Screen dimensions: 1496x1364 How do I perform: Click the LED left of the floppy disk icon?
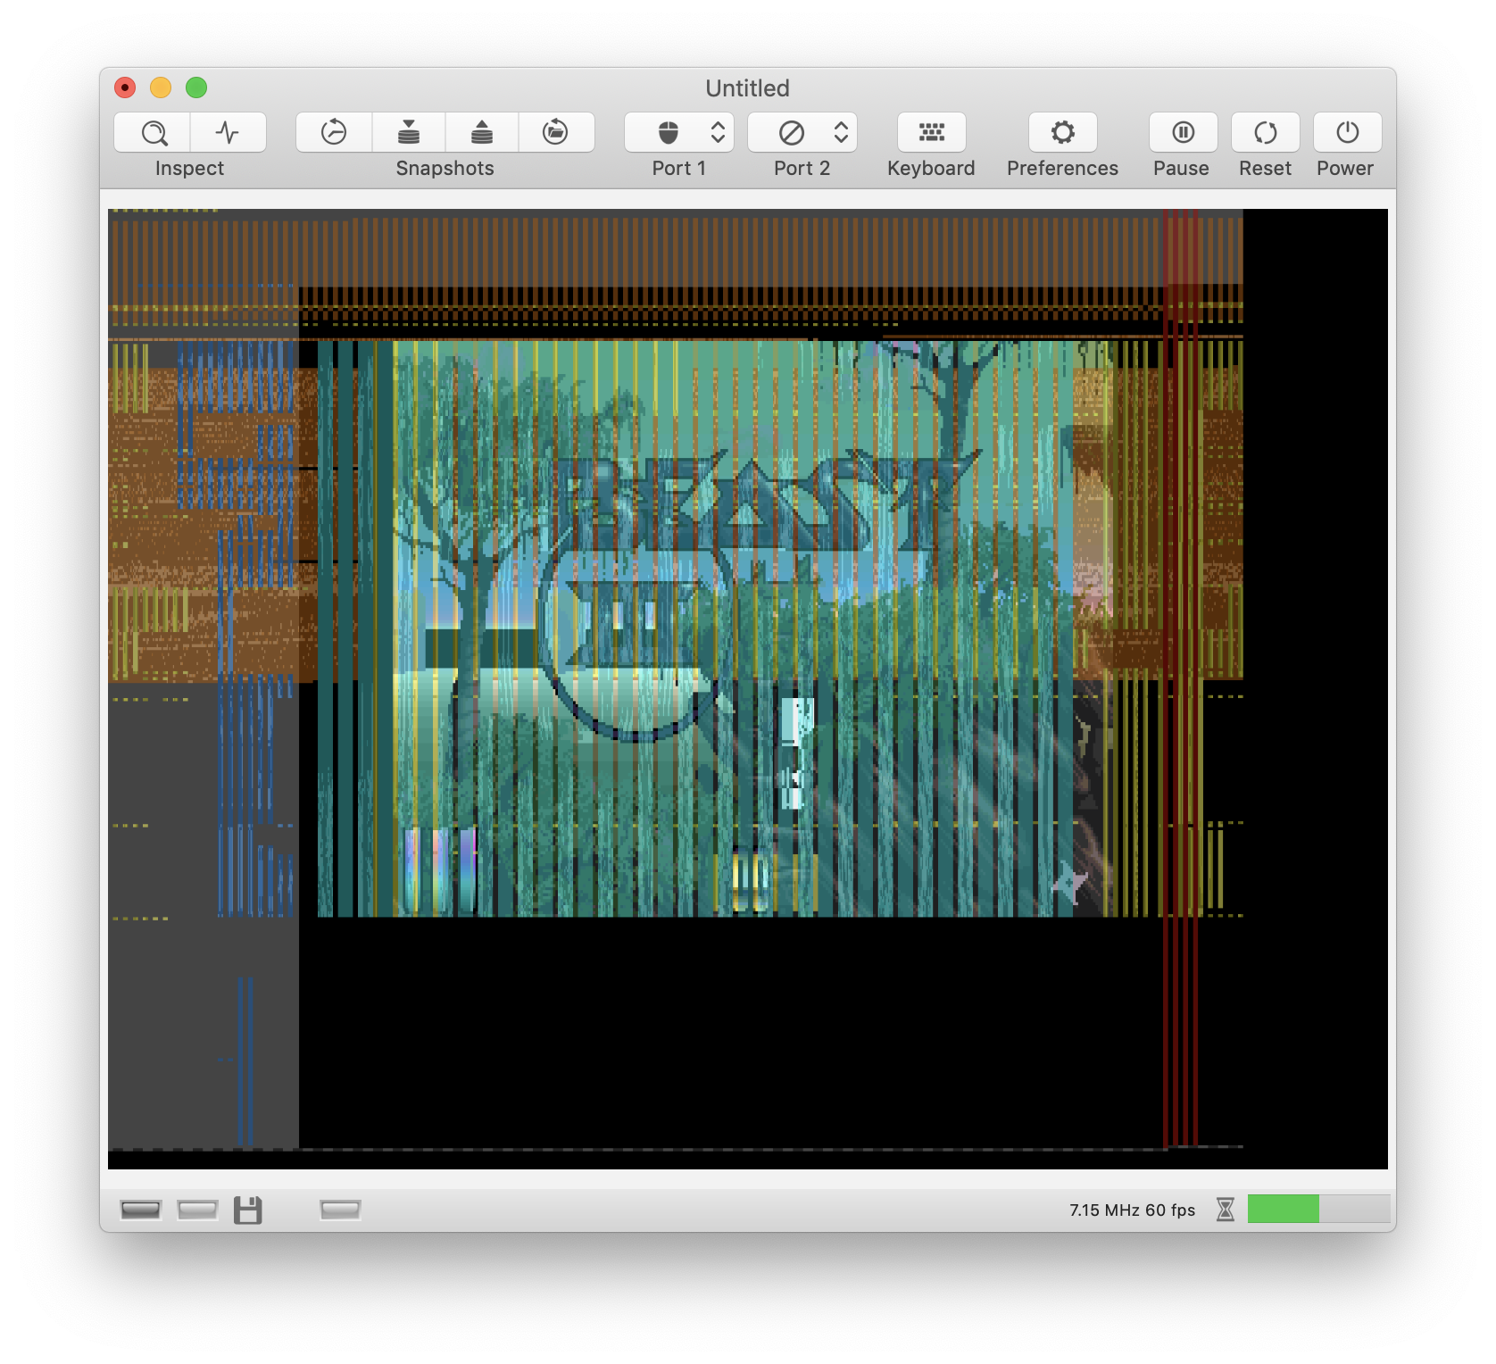(x=197, y=1210)
